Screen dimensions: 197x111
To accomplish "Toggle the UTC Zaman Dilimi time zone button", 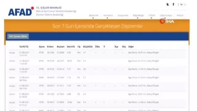I will 18,36.
